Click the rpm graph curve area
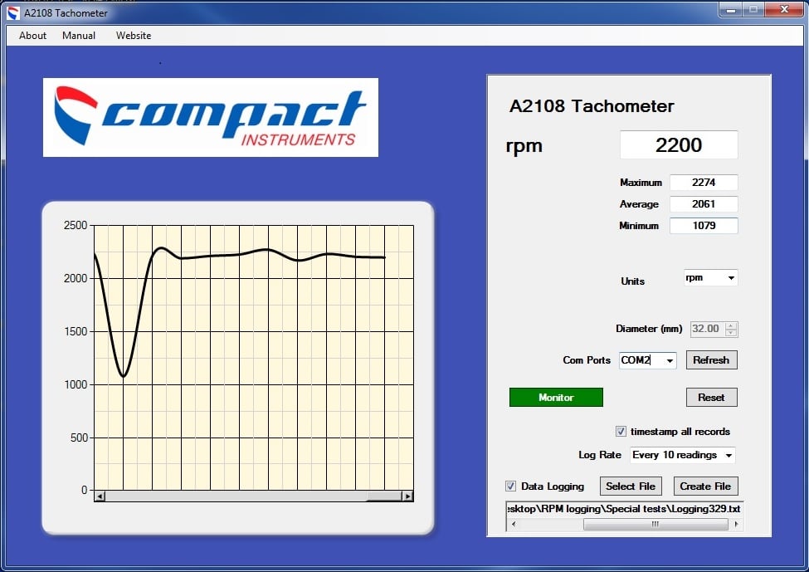 tap(254, 357)
